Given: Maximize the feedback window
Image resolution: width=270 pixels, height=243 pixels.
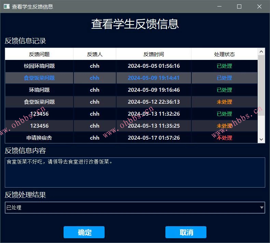Looking at the screenshot, I should point(239,7).
